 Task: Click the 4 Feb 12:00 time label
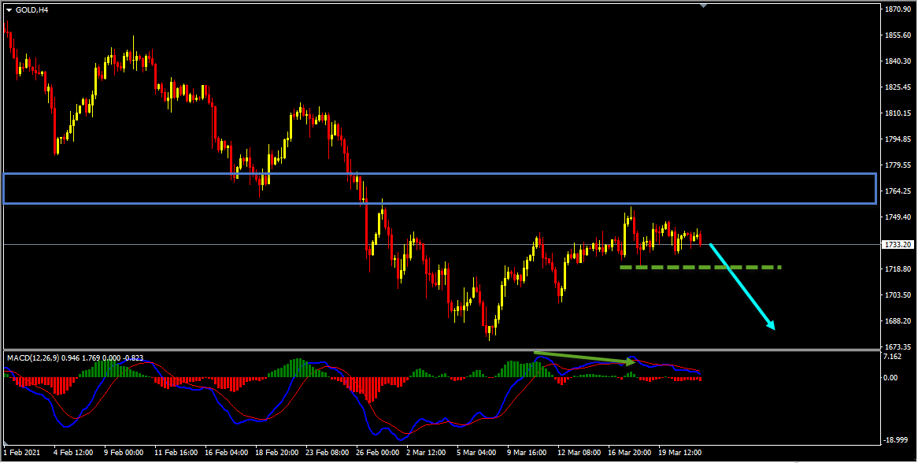coord(73,453)
